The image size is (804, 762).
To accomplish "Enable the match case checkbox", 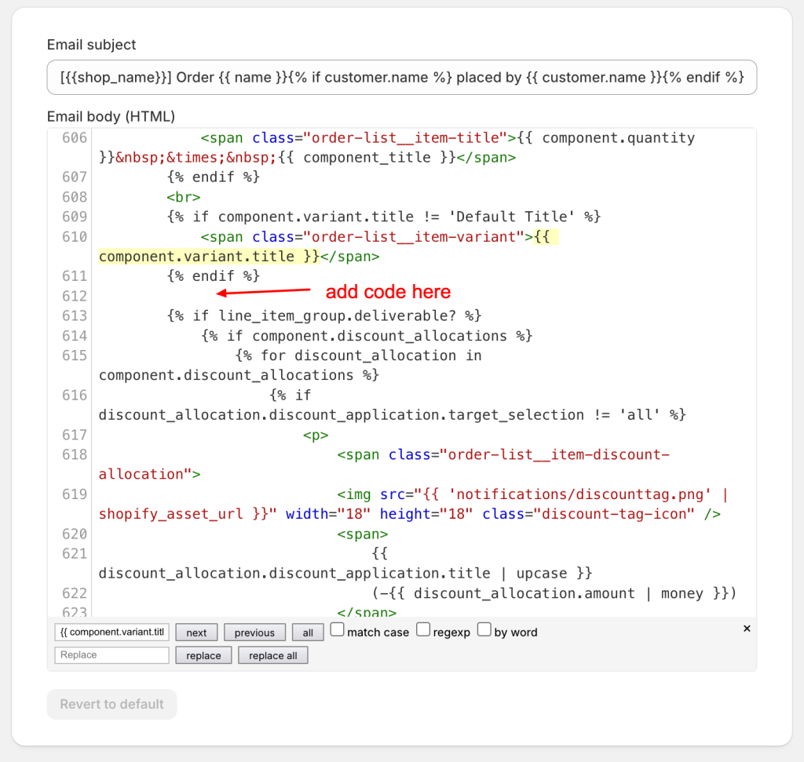I will pos(337,629).
